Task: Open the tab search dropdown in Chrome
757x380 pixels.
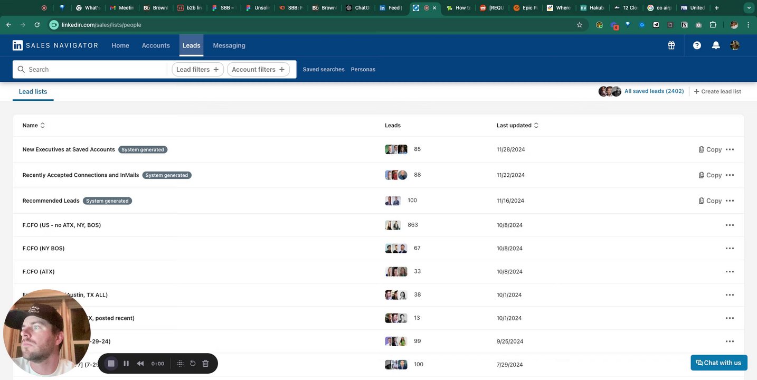Action: [749, 8]
